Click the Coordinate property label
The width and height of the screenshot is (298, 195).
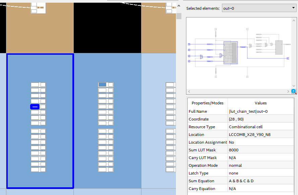click(198, 119)
